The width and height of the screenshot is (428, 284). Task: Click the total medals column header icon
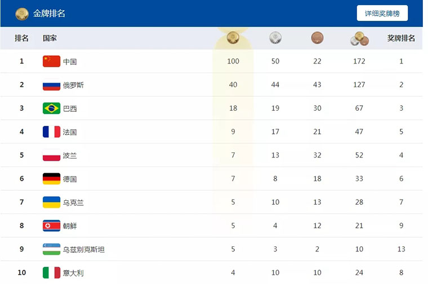[359, 39]
